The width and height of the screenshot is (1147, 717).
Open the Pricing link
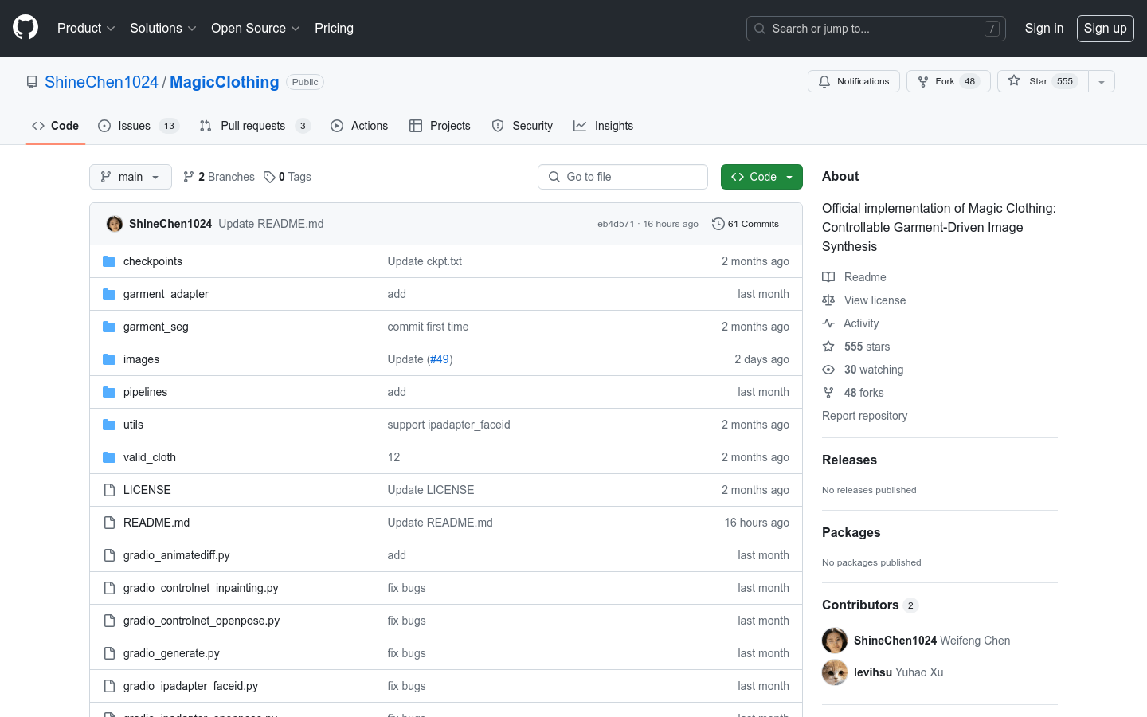click(334, 28)
